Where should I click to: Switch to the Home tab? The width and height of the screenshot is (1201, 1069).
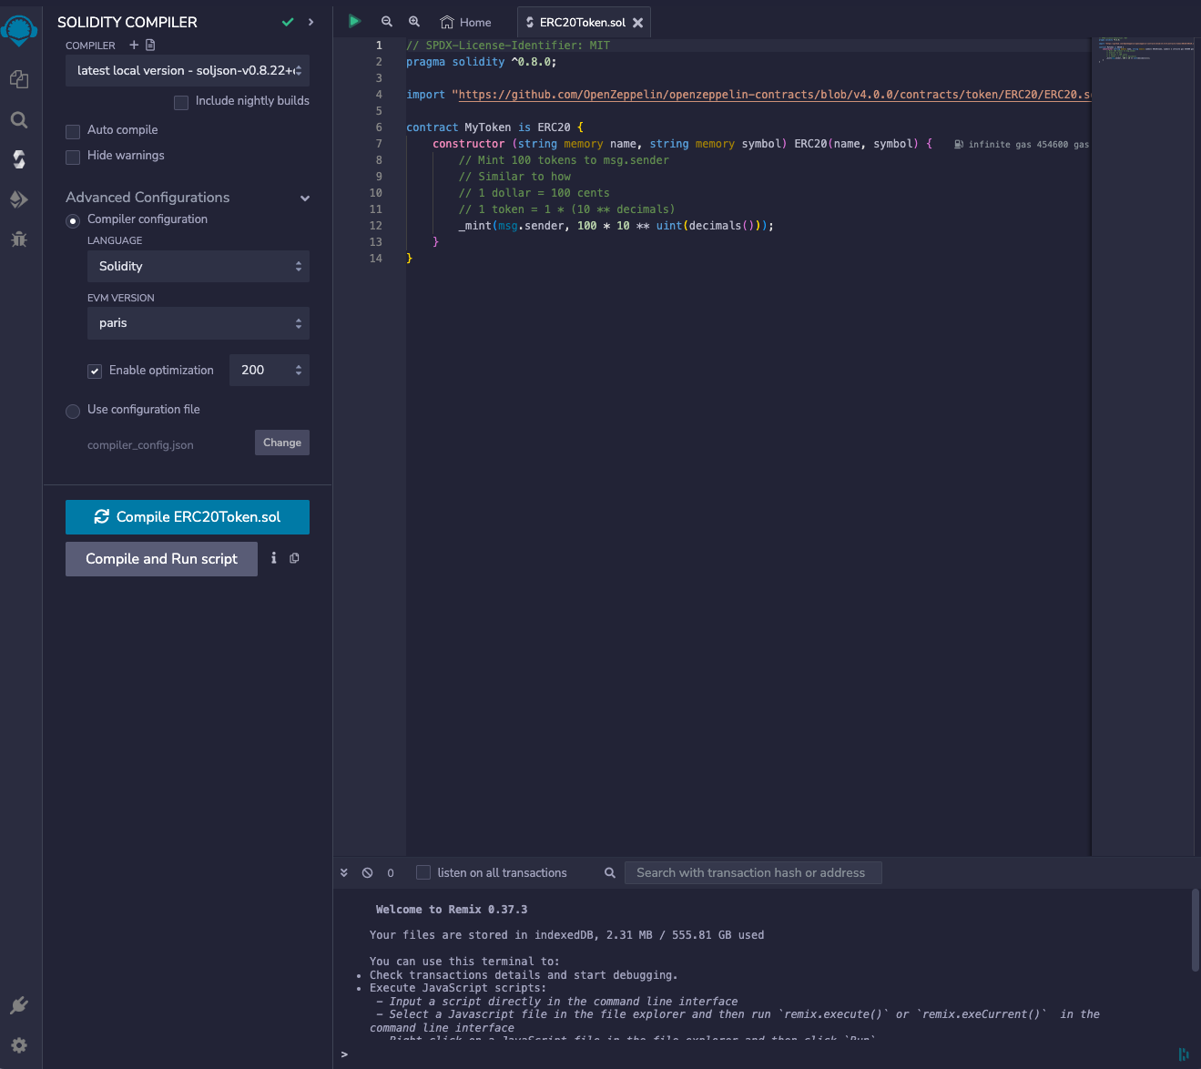[x=465, y=22]
